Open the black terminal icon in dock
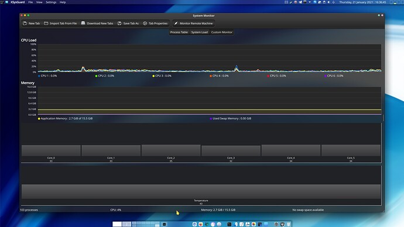The height and width of the screenshot is (227, 404). coord(230,224)
